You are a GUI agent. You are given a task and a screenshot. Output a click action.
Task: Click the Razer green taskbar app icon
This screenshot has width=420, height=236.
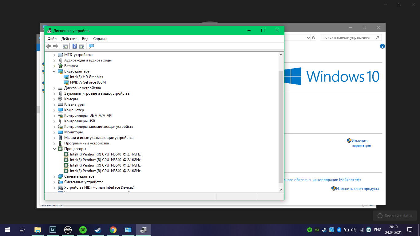point(83,230)
